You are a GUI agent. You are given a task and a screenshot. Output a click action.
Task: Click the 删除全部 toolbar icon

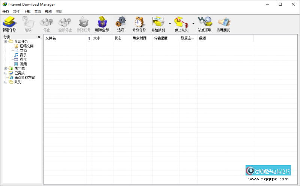102,22
